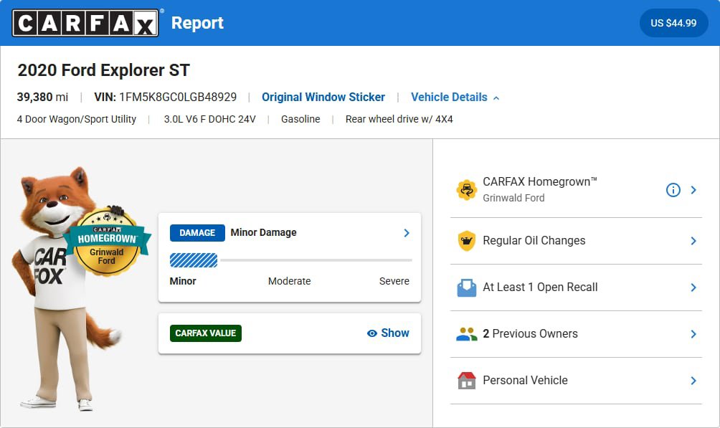Click the blue DAMAGE badge
Viewport: 720px width, 428px height.
[x=197, y=233]
